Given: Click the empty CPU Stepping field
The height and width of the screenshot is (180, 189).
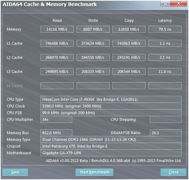Looking at the screenshot, I should tap(166, 119).
